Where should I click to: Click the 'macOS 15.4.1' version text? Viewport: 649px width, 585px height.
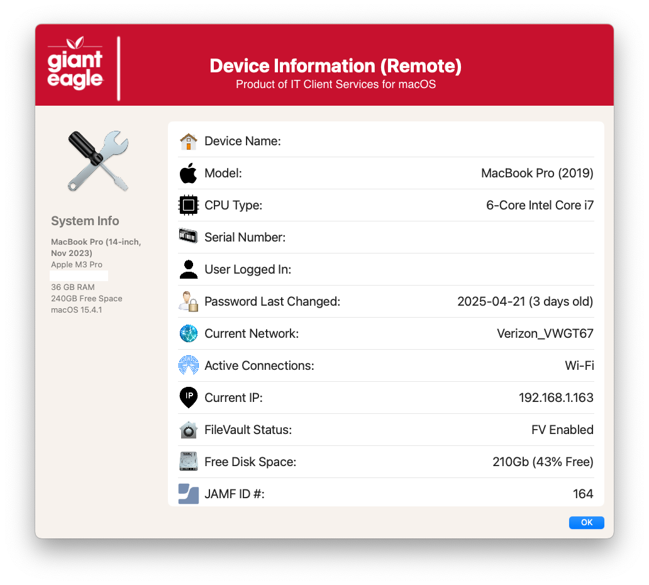[76, 309]
